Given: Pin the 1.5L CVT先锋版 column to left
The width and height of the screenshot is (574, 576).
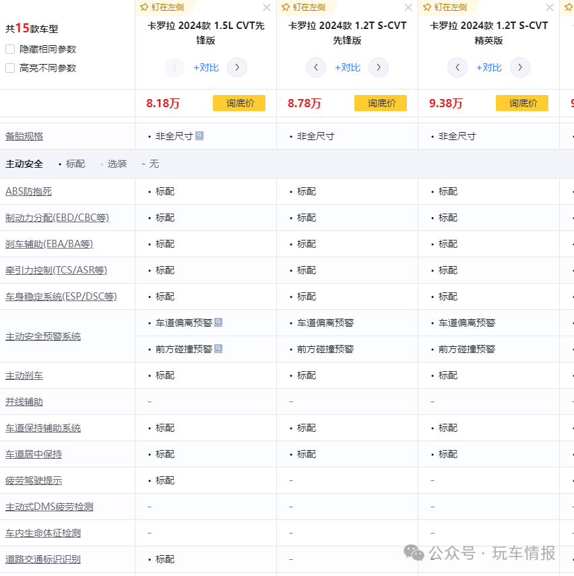Looking at the screenshot, I should tap(162, 7).
